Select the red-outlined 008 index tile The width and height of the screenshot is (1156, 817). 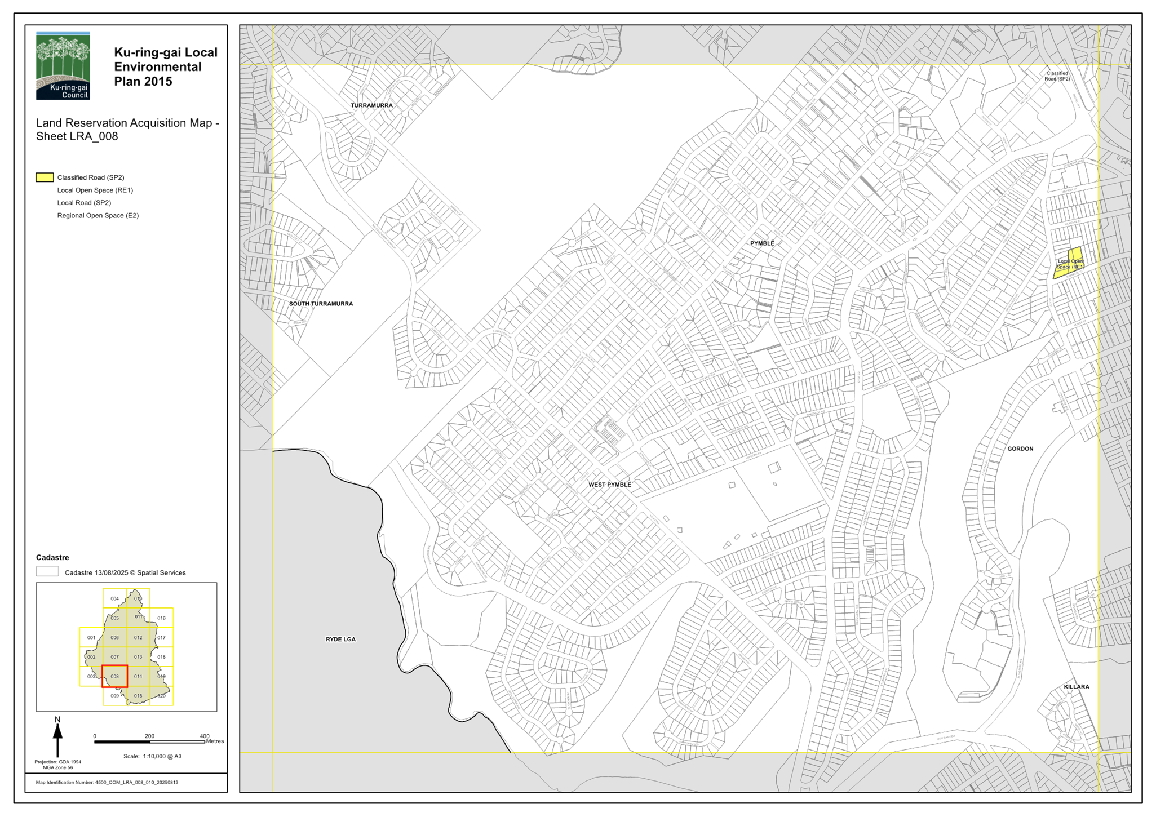point(115,676)
